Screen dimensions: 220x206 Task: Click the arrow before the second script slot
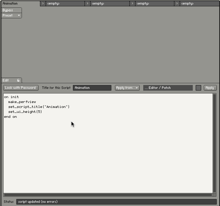[x=43, y=4]
